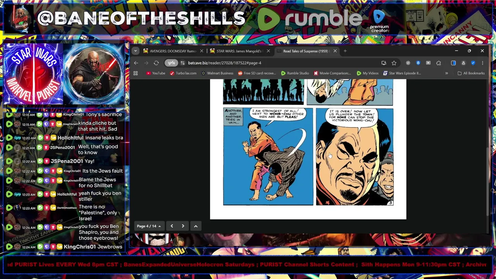This screenshot has width=496, height=279.
Task: Open the TurboTax.com bookmark
Action: click(183, 73)
